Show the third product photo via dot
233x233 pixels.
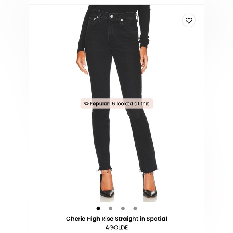123,208
